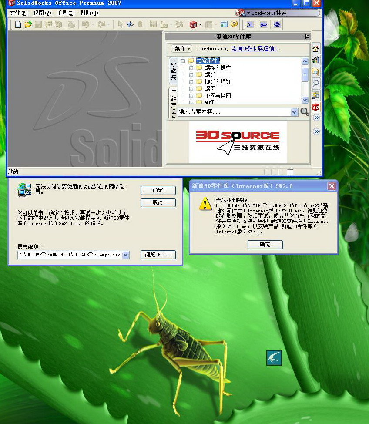The image size is (369, 424).
Task: Click the Rebuild icon in the toolbar
Action: pos(141,25)
